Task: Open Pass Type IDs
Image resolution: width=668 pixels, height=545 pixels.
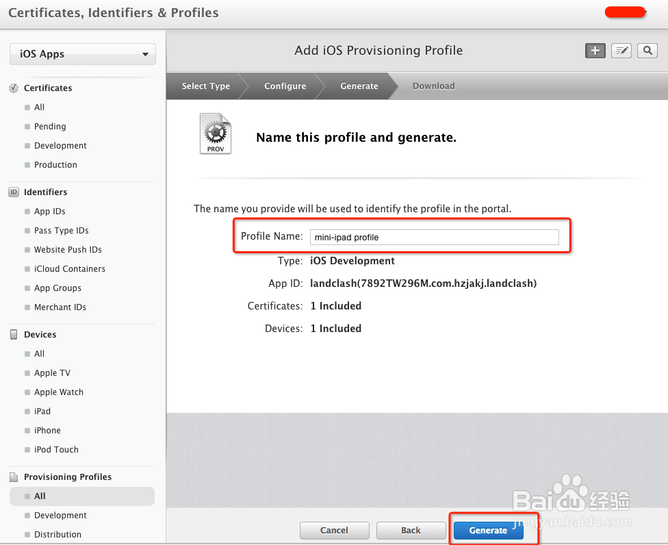Action: [x=62, y=231]
